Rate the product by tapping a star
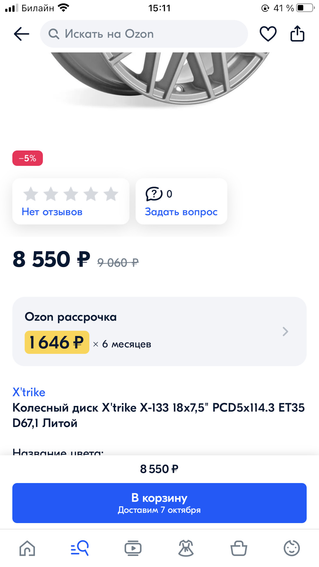The image size is (319, 567). click(x=71, y=194)
